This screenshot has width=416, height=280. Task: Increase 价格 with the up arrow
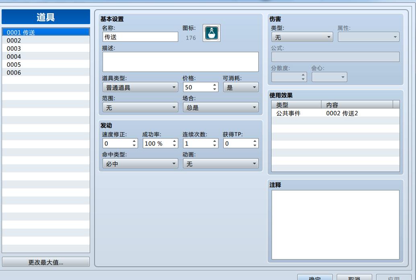tap(214, 85)
